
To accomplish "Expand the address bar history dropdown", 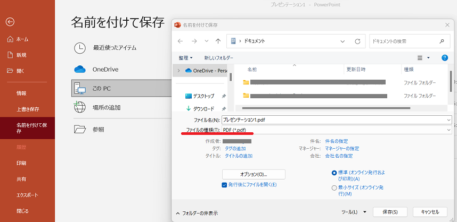I will [x=343, y=41].
